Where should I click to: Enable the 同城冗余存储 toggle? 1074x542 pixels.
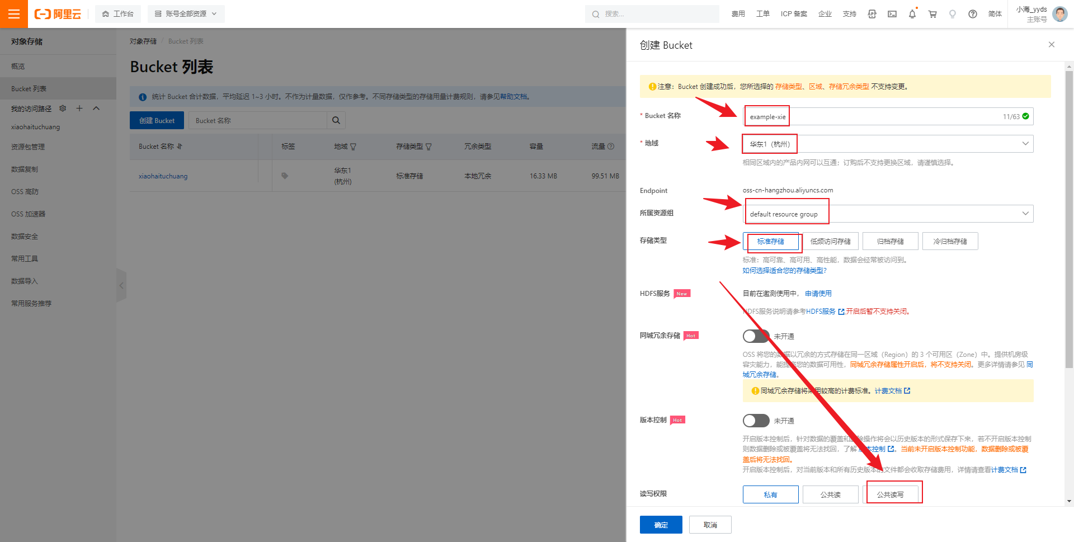point(756,336)
